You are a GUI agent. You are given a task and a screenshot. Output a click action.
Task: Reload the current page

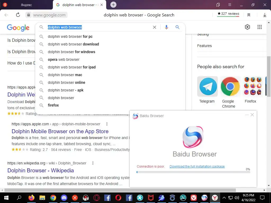18,15
